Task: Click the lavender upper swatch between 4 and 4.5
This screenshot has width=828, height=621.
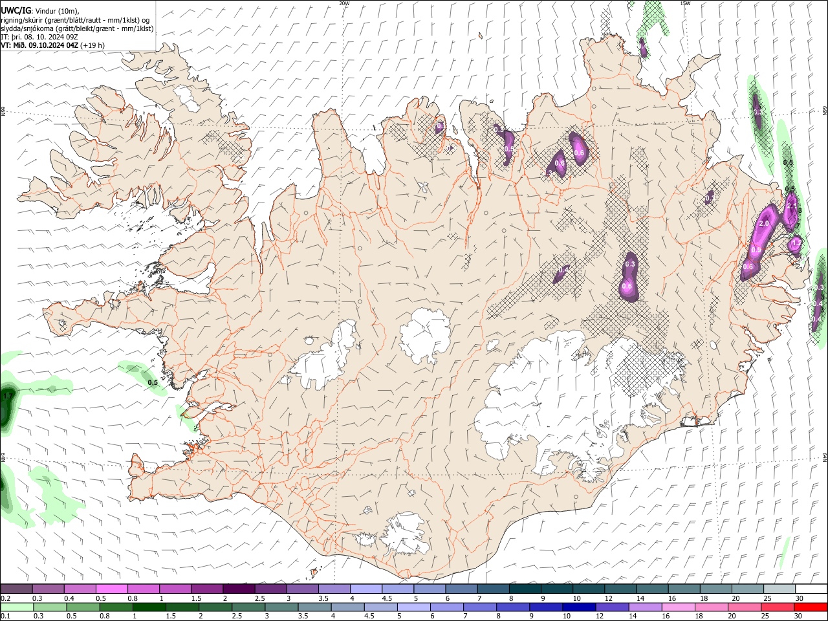Action: [365, 589]
